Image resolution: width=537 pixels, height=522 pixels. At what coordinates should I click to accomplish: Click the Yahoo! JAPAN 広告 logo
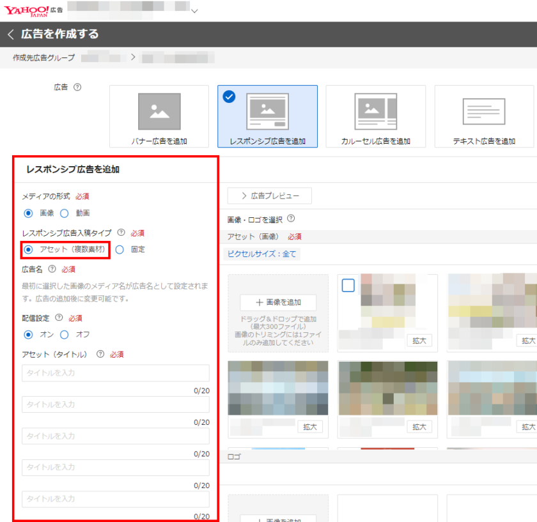[32, 11]
